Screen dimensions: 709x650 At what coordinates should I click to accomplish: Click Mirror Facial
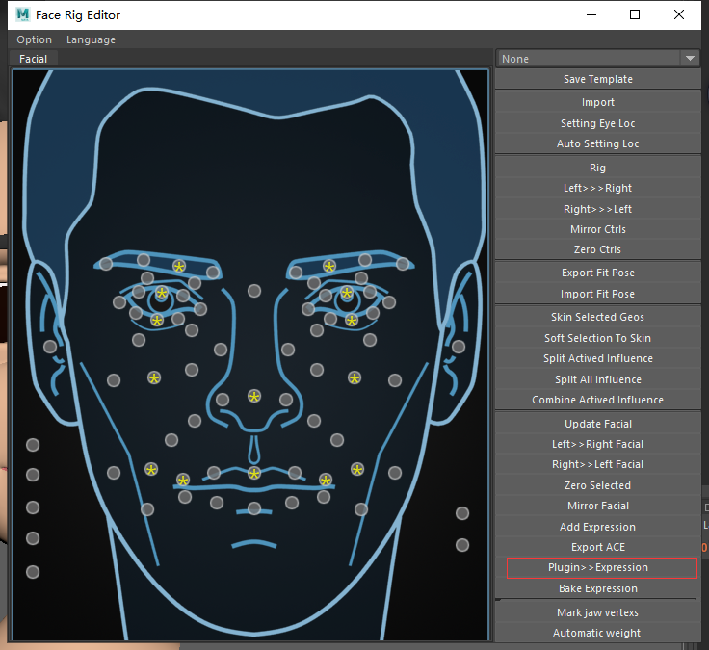tap(598, 506)
